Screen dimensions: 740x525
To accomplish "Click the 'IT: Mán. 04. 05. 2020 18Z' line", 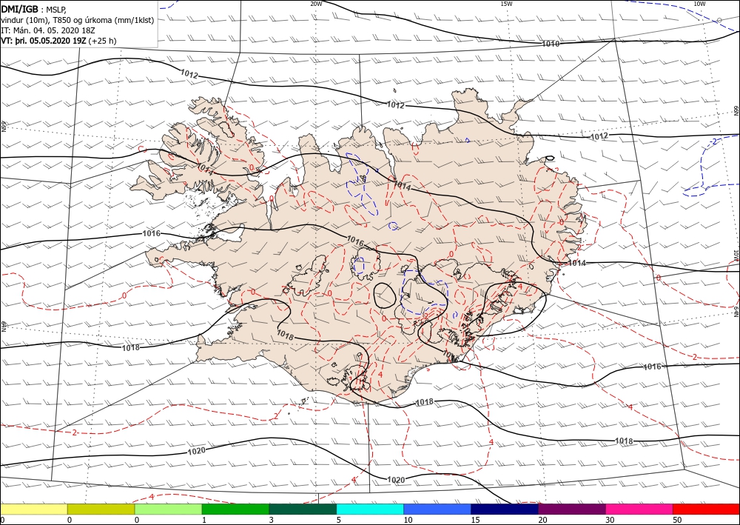I will click(47, 30).
